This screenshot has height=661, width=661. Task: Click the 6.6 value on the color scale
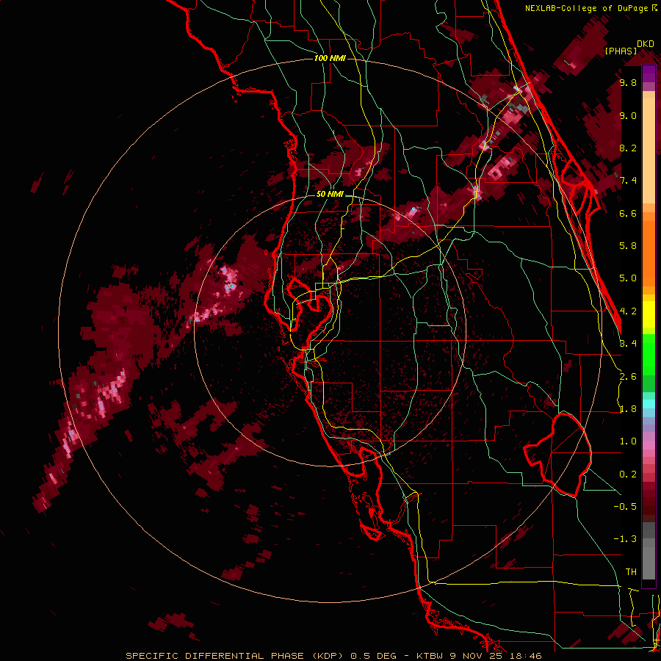628,213
